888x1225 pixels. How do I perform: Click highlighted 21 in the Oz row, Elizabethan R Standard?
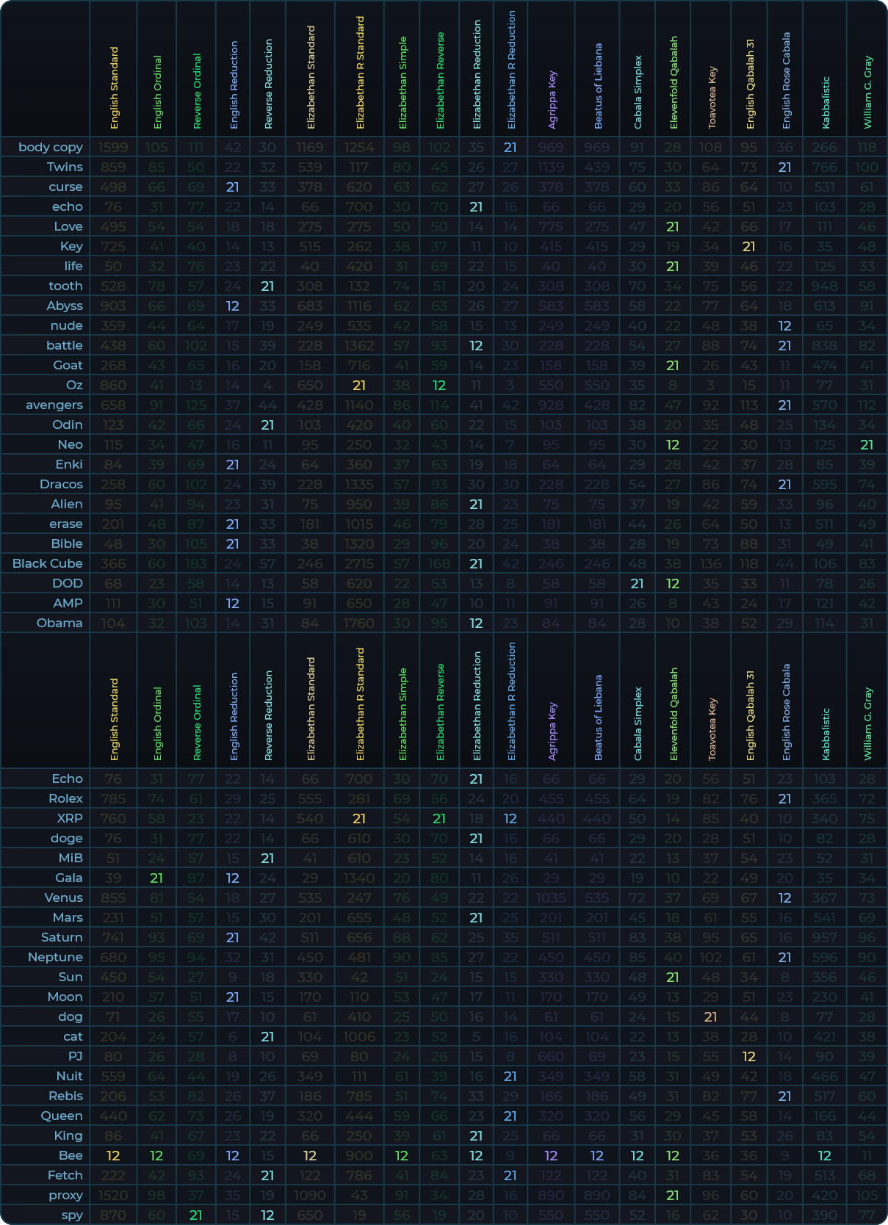click(359, 385)
